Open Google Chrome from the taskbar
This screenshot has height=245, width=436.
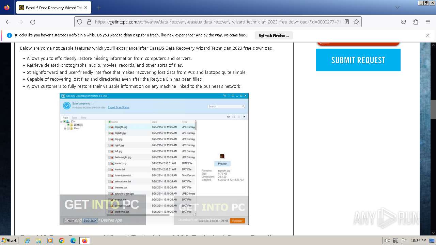[x=62, y=241]
